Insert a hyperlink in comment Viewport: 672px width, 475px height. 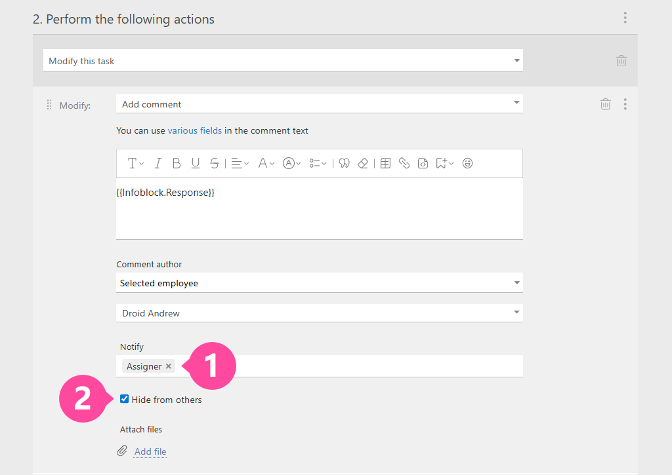[x=404, y=163]
